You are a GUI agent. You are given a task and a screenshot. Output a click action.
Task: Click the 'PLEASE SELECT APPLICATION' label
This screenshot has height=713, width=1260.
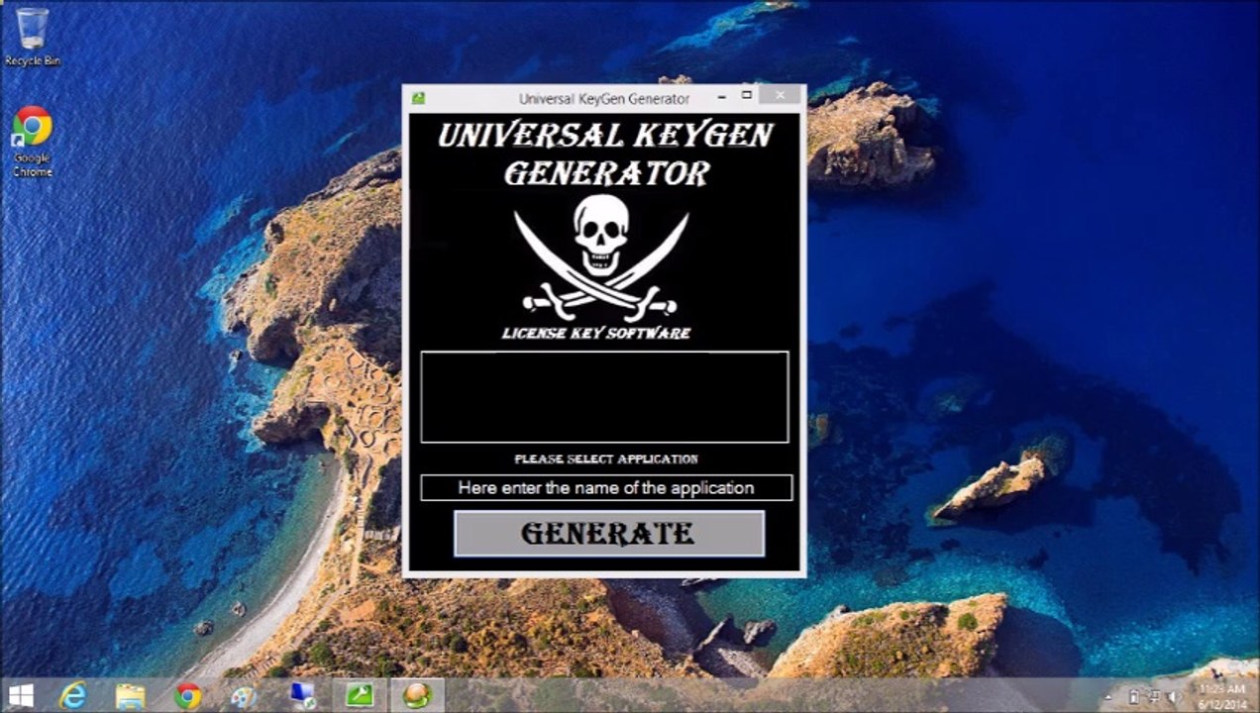pyautogui.click(x=606, y=459)
